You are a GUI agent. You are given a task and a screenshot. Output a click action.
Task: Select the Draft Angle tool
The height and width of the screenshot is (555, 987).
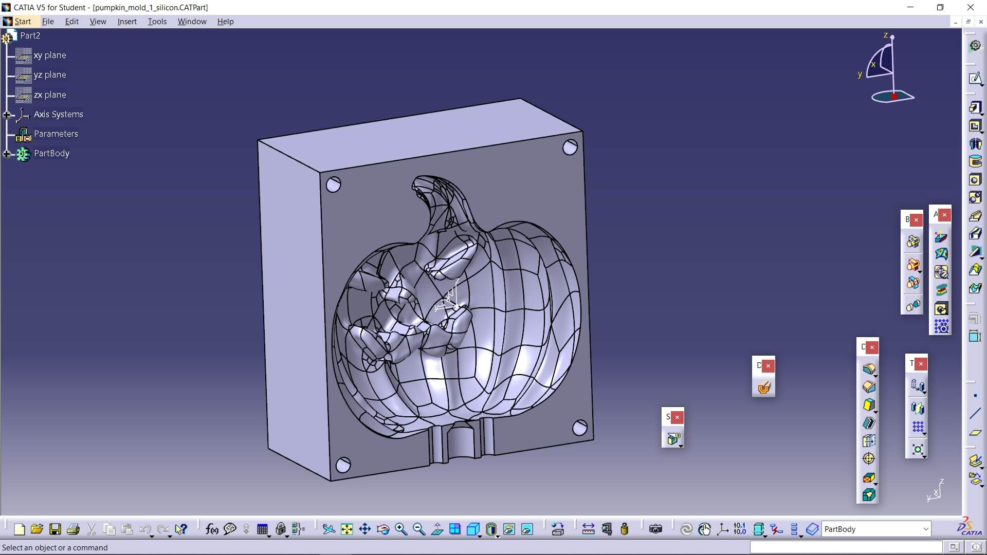click(x=869, y=405)
